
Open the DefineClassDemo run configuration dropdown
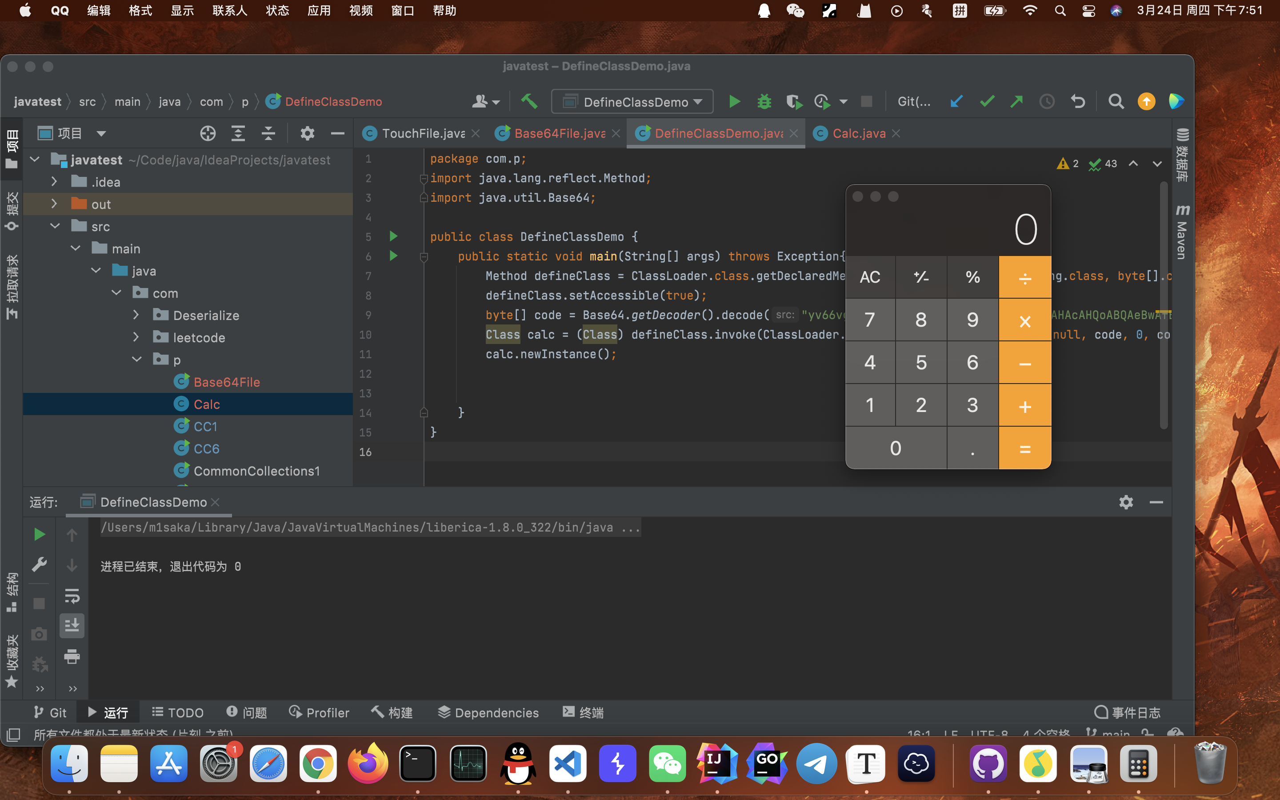632,102
